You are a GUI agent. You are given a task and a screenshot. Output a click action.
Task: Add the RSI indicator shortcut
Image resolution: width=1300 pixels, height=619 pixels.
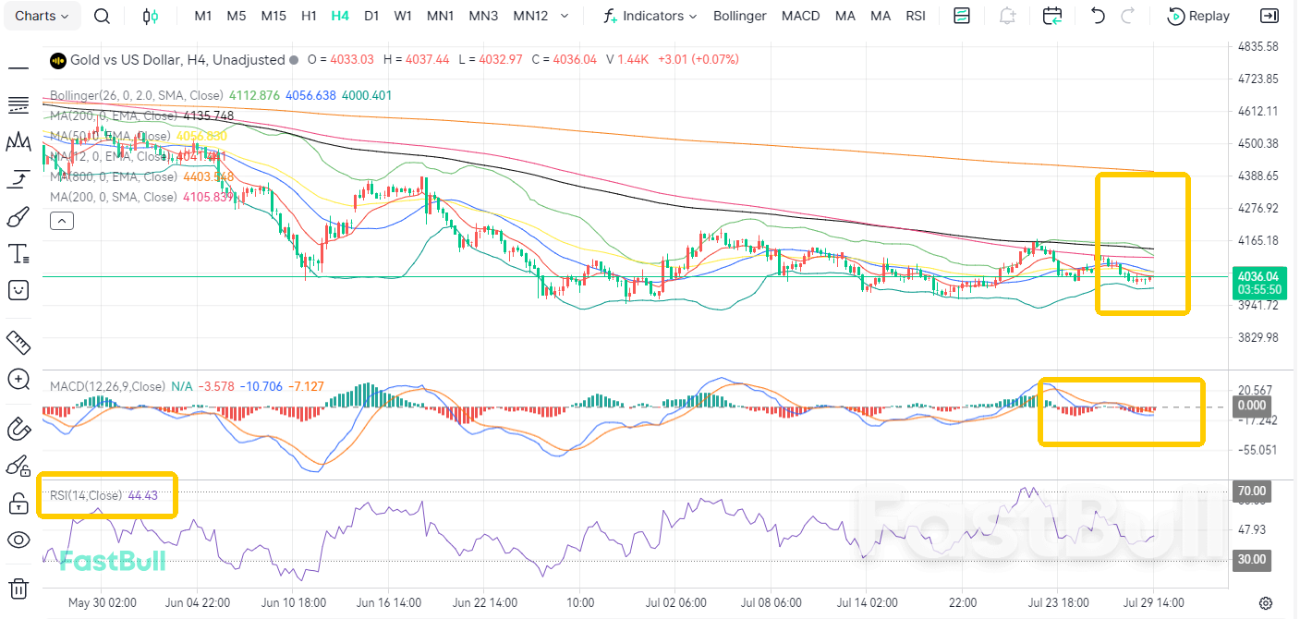pos(916,16)
